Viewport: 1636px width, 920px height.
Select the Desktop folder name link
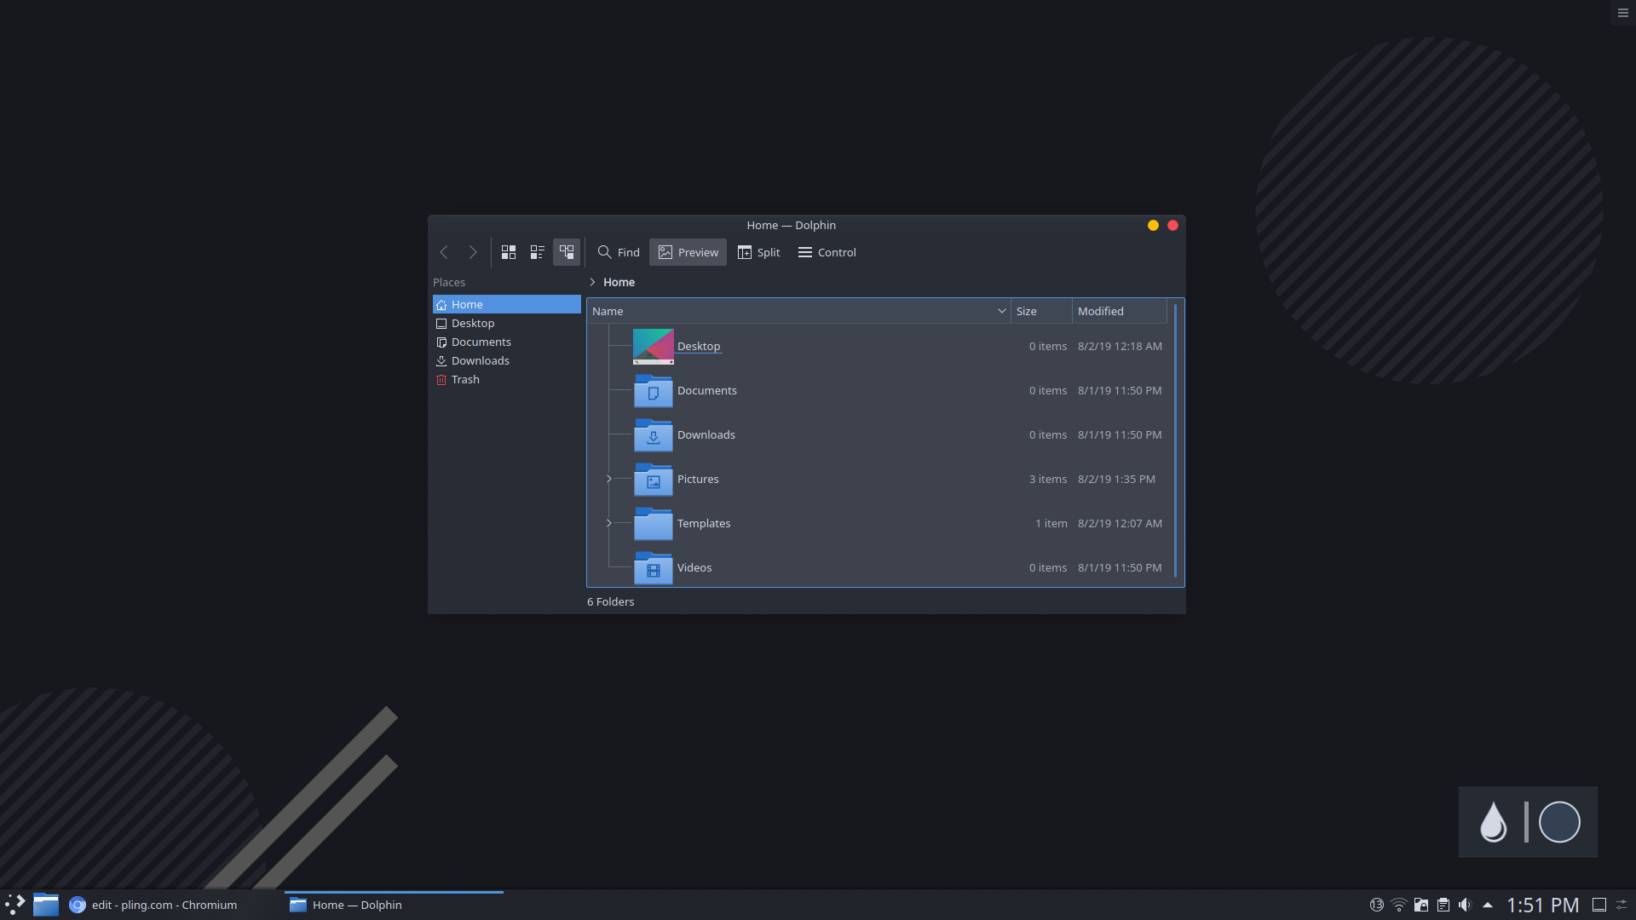point(699,346)
